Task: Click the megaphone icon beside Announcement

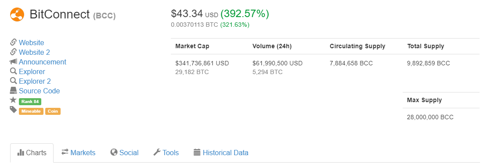Action: (13, 62)
